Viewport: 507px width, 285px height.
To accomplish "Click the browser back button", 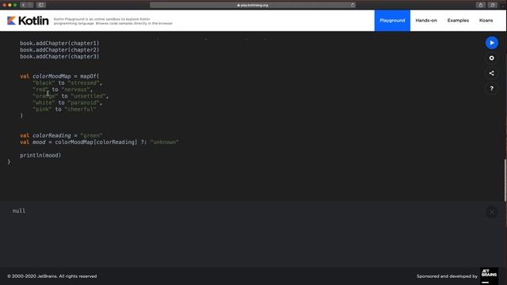I will click(x=23, y=5).
